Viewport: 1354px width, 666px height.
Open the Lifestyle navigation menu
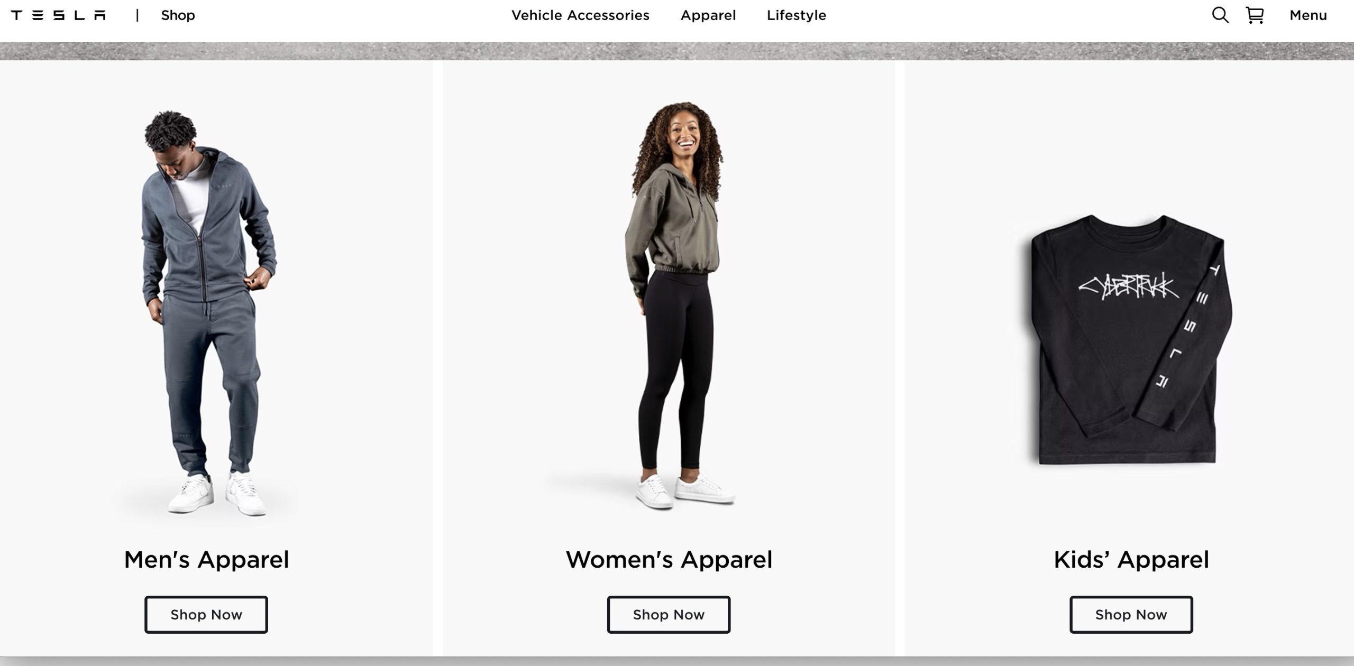[797, 15]
